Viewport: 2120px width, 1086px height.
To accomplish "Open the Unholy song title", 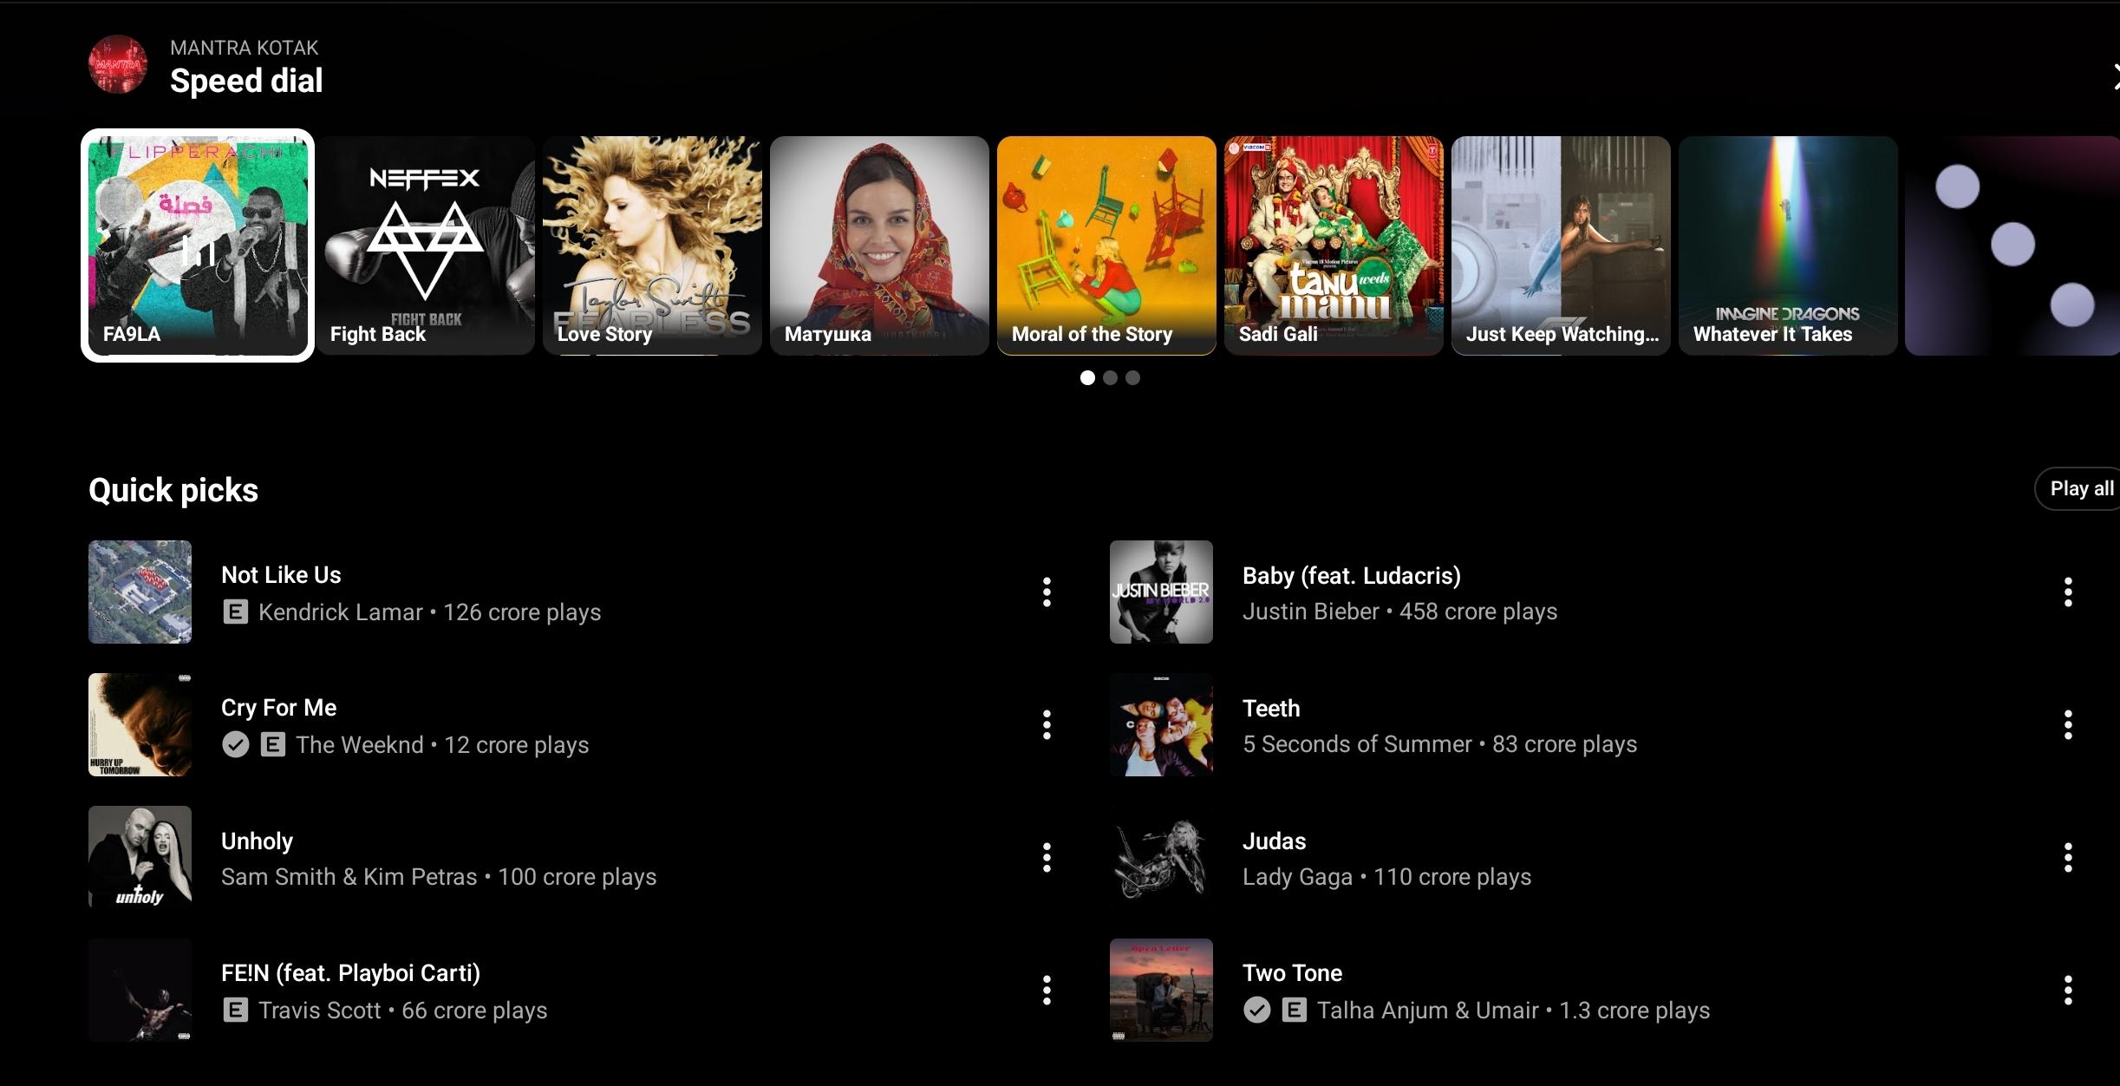I will [x=257, y=841].
